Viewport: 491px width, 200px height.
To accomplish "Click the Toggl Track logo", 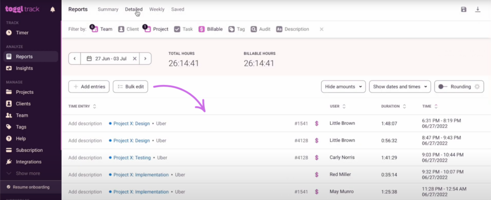I will click(22, 9).
